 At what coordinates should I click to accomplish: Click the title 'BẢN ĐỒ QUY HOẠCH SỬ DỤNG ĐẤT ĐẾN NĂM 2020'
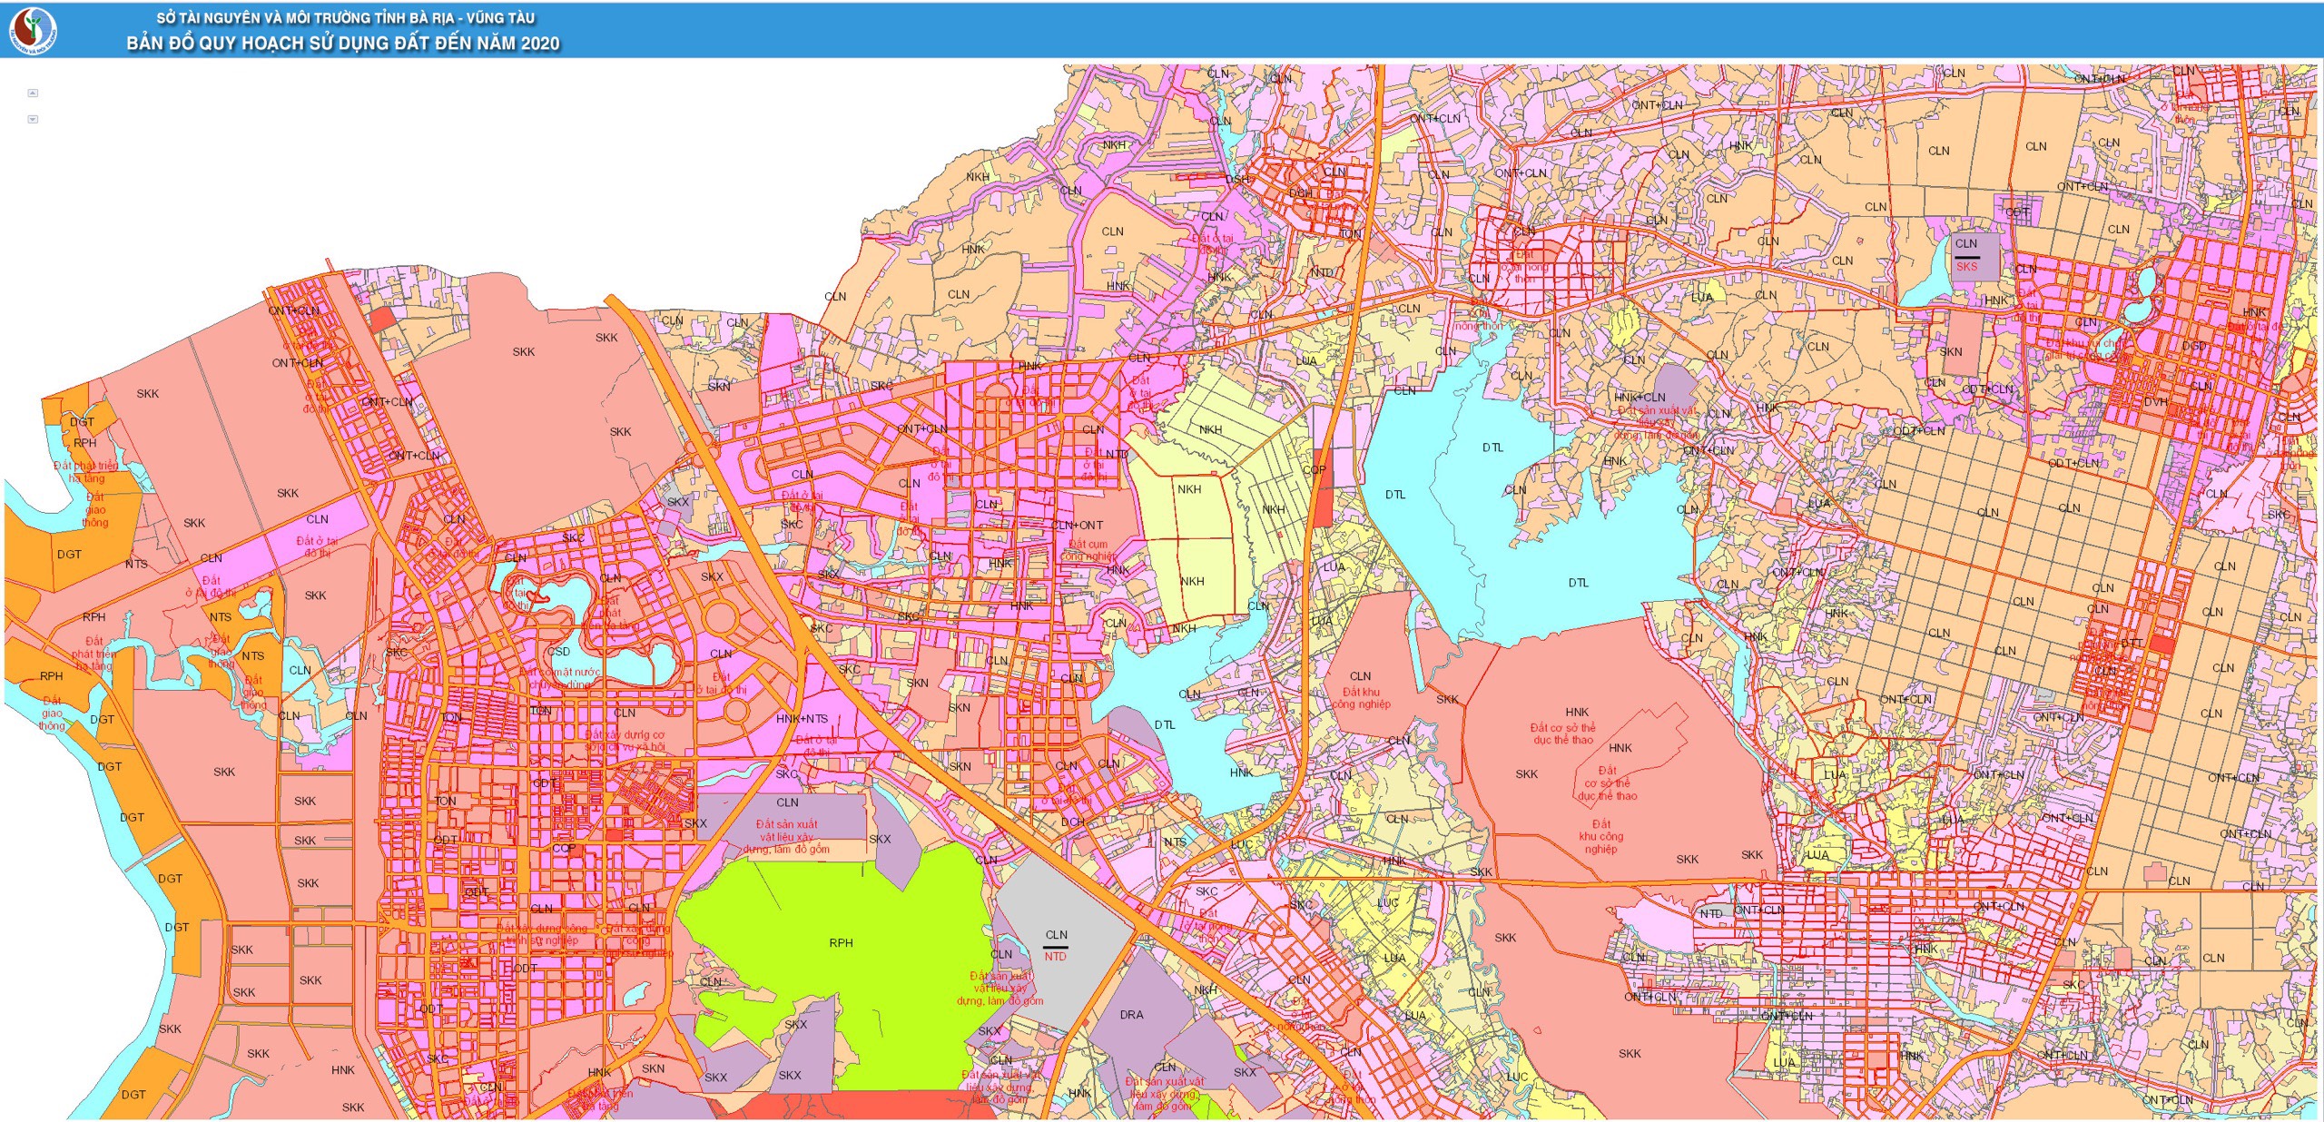tap(343, 43)
